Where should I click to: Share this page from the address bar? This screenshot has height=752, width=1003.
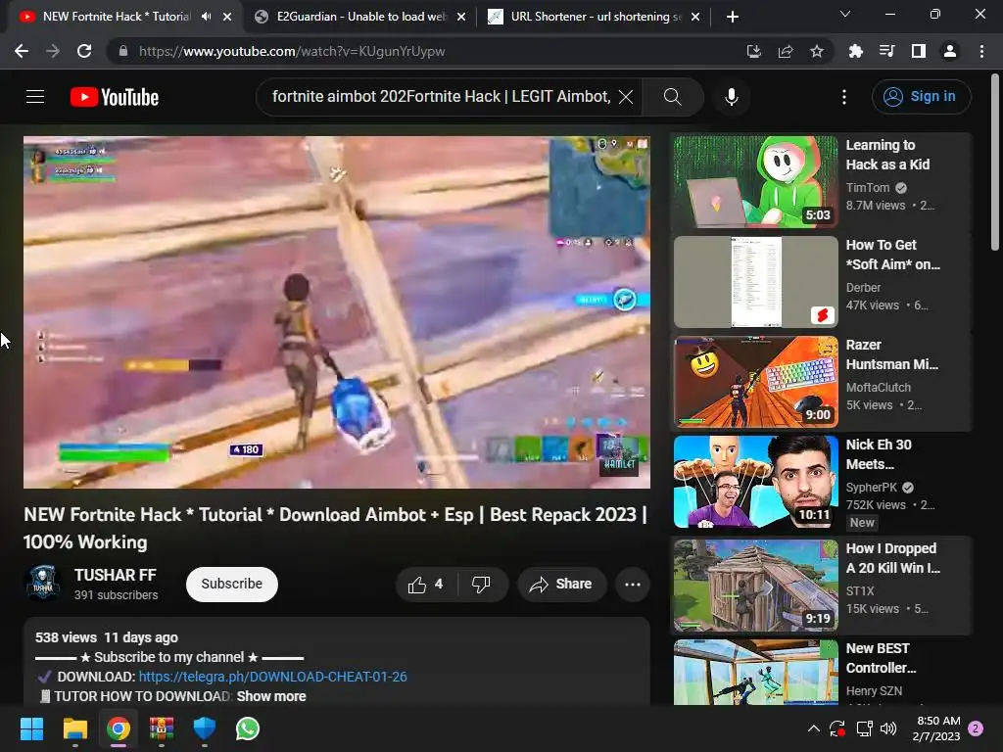[x=786, y=51]
